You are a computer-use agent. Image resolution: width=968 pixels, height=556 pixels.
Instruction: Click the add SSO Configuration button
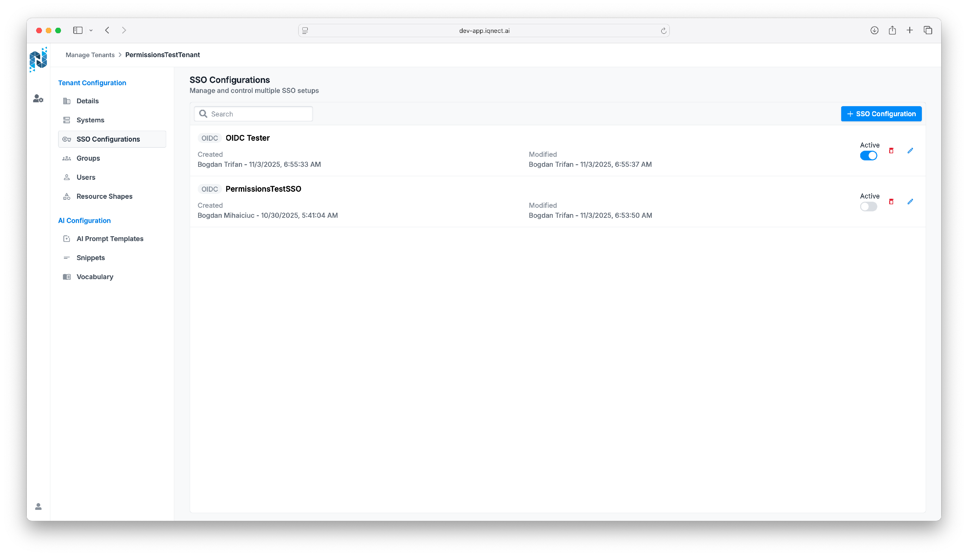point(881,114)
